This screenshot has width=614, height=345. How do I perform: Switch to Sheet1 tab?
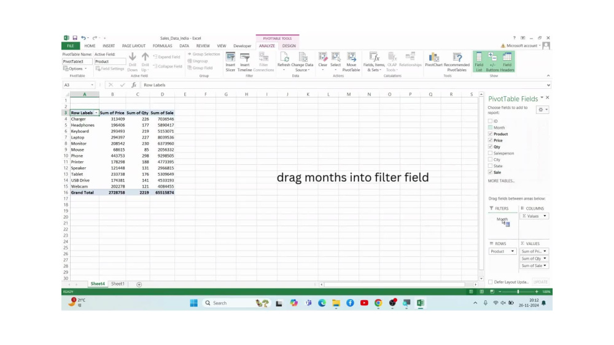click(117, 284)
